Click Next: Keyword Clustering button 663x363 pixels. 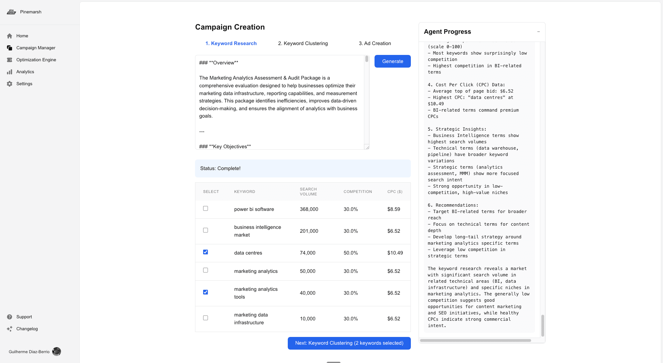click(349, 343)
